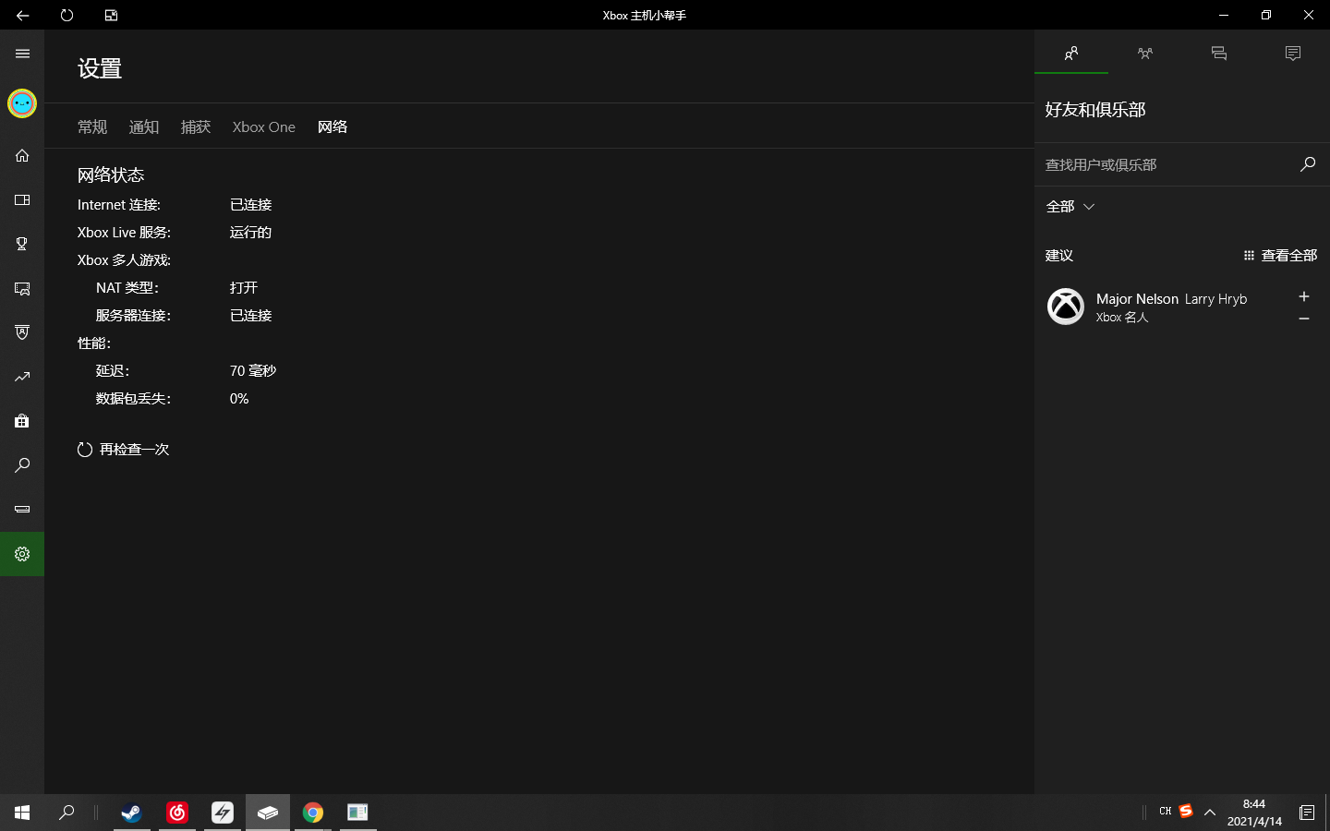Click 再检查一次 to recheck network

[x=124, y=450]
